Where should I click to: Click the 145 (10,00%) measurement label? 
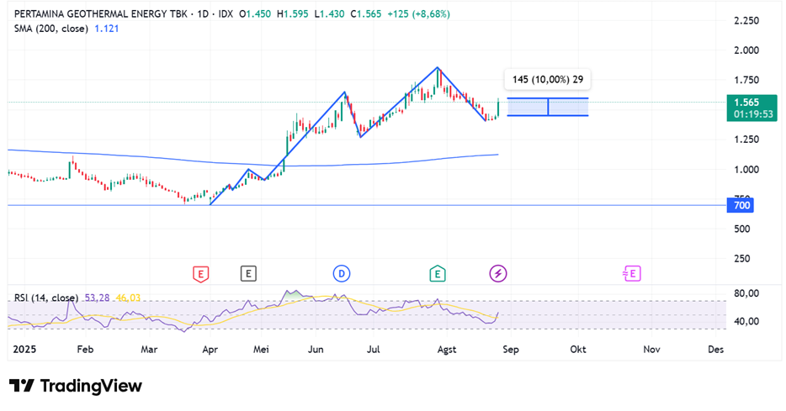pos(547,81)
